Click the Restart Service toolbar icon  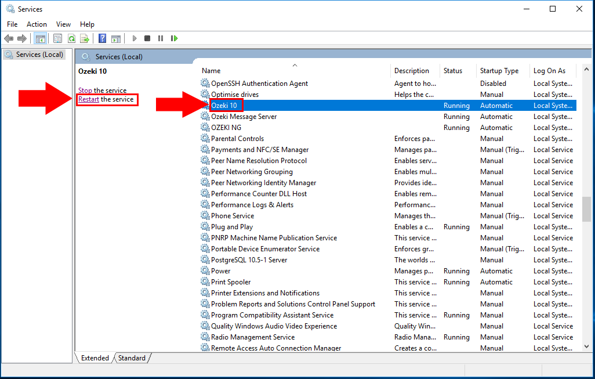tap(174, 38)
